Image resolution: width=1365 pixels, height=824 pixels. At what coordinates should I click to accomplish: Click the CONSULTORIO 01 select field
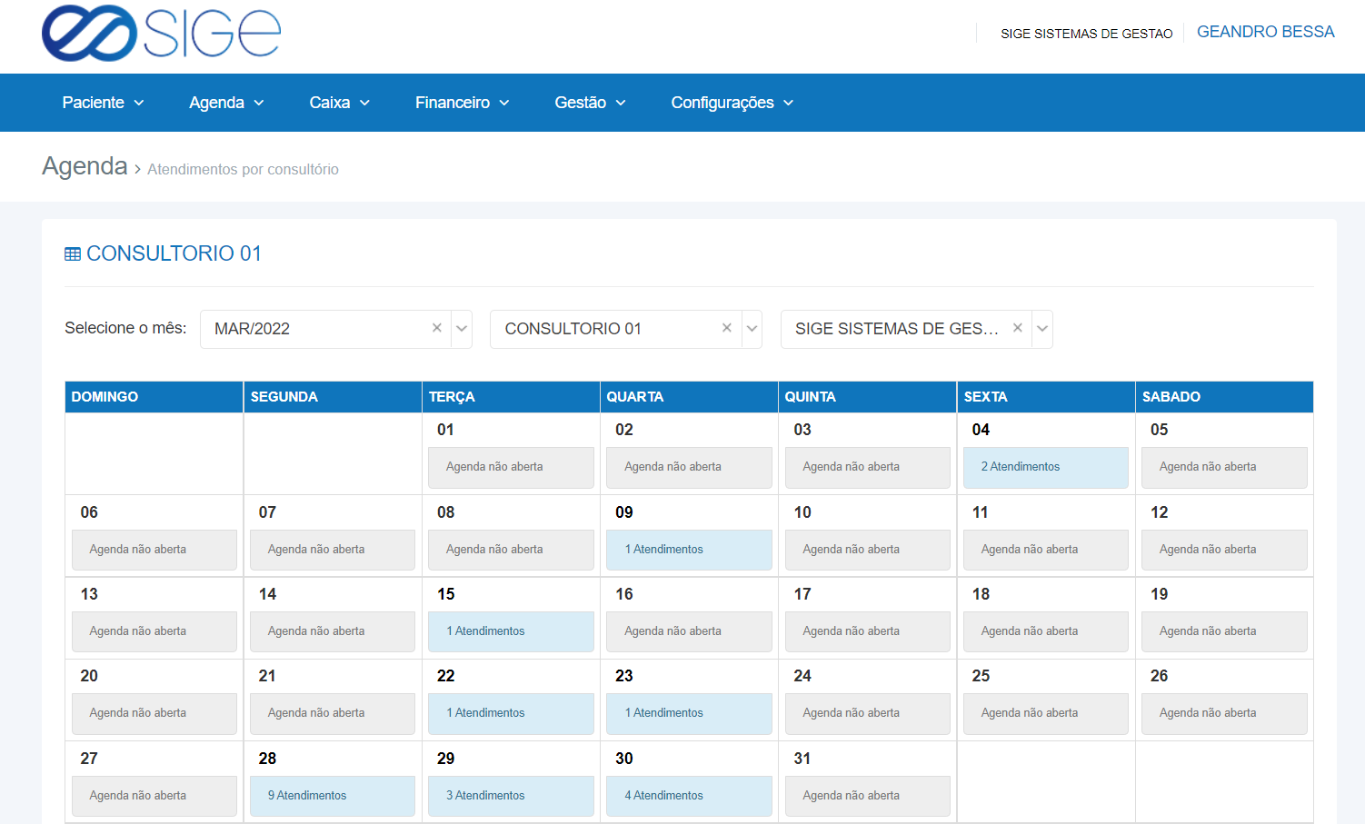(x=626, y=329)
